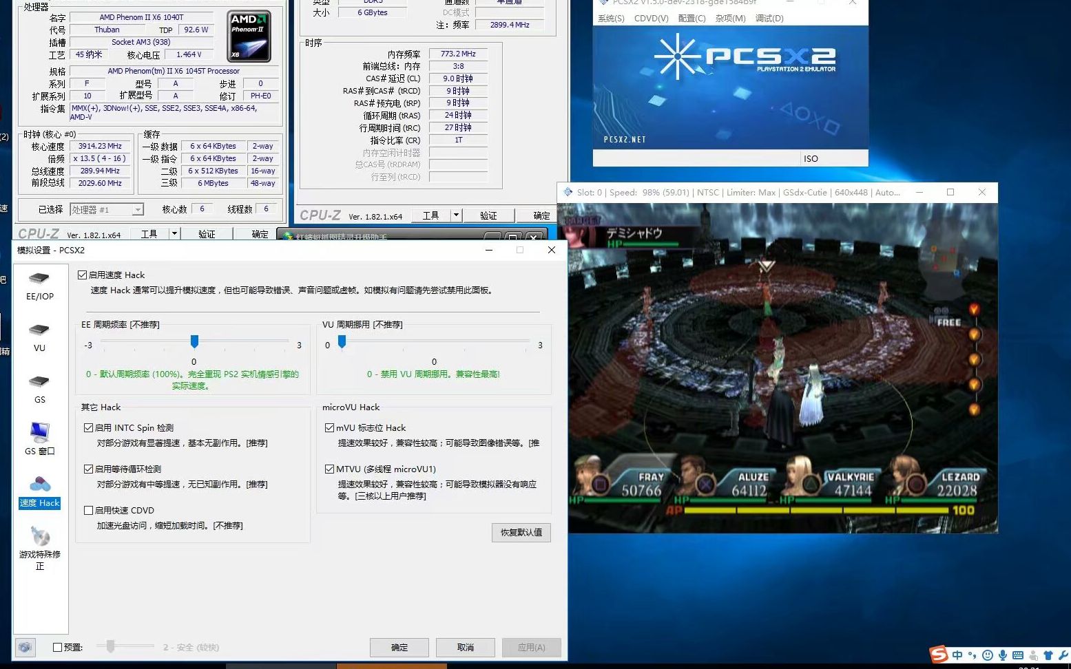Click the AMD Phenom II X6 1040T name field
The width and height of the screenshot is (1071, 669).
click(141, 17)
